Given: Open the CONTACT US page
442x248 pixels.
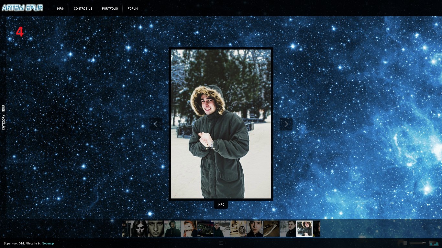Looking at the screenshot, I should pos(83,9).
